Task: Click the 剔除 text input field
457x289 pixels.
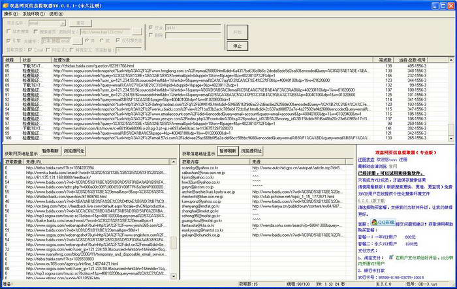Action: coord(193,35)
